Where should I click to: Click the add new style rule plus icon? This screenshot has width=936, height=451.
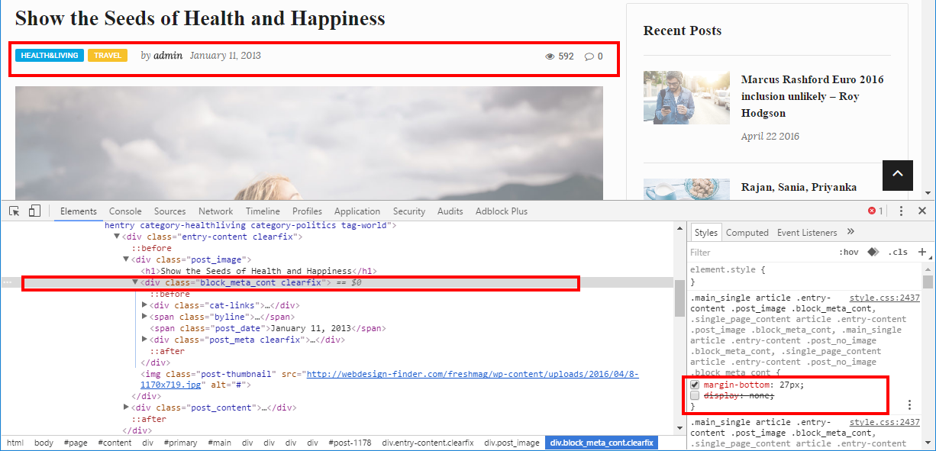[921, 252]
